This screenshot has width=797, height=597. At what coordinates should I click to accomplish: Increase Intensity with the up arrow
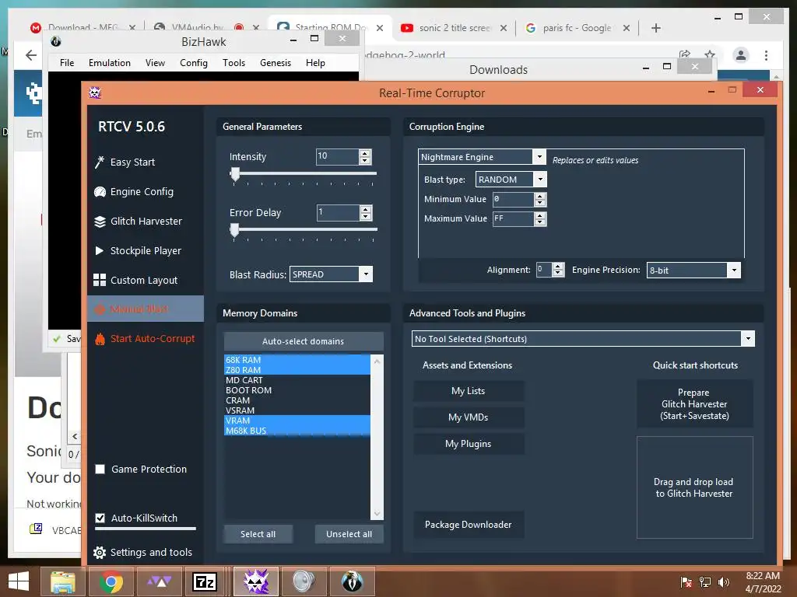point(365,153)
